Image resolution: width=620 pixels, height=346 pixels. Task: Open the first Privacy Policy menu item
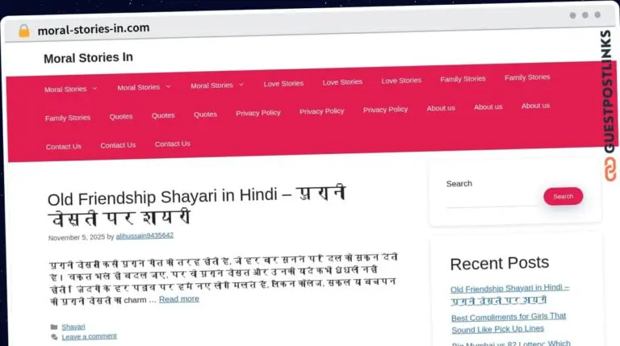pyautogui.click(x=258, y=113)
